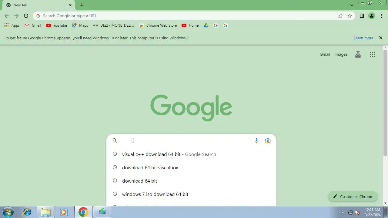This screenshot has width=388, height=218.
Task: Open Gmail link at page top right
Action: click(325, 54)
